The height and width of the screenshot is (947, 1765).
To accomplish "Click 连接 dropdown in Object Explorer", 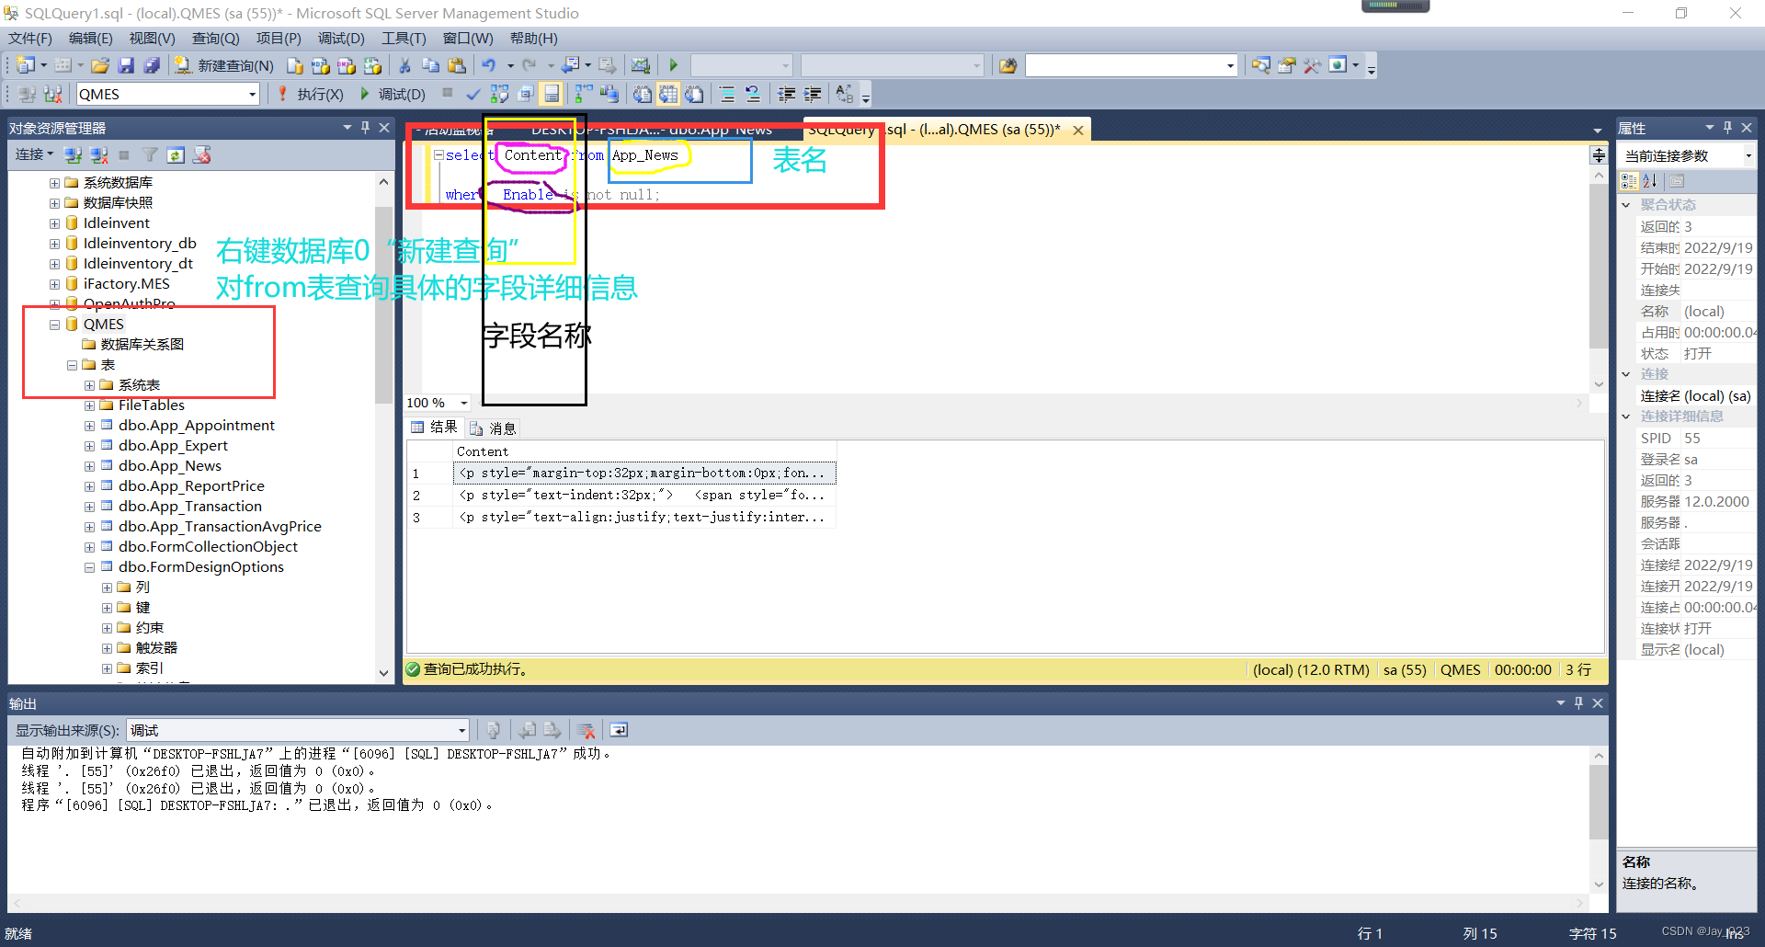I will coord(34,154).
